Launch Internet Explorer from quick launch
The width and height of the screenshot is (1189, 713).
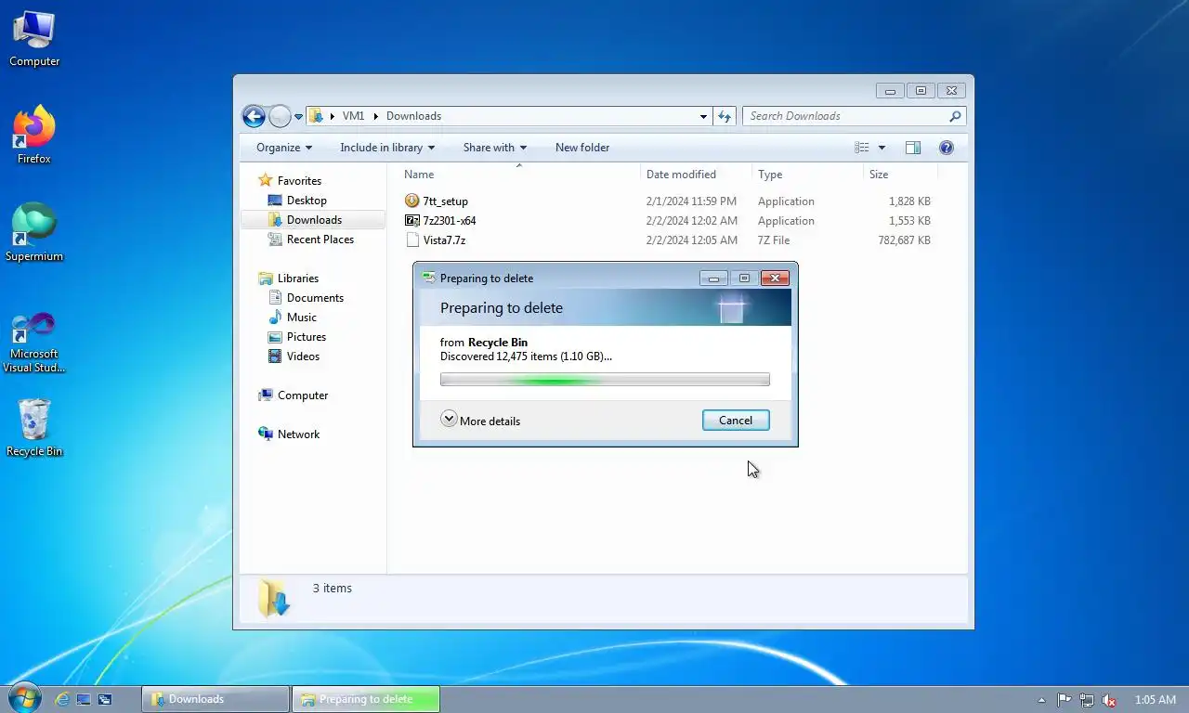pyautogui.click(x=62, y=699)
